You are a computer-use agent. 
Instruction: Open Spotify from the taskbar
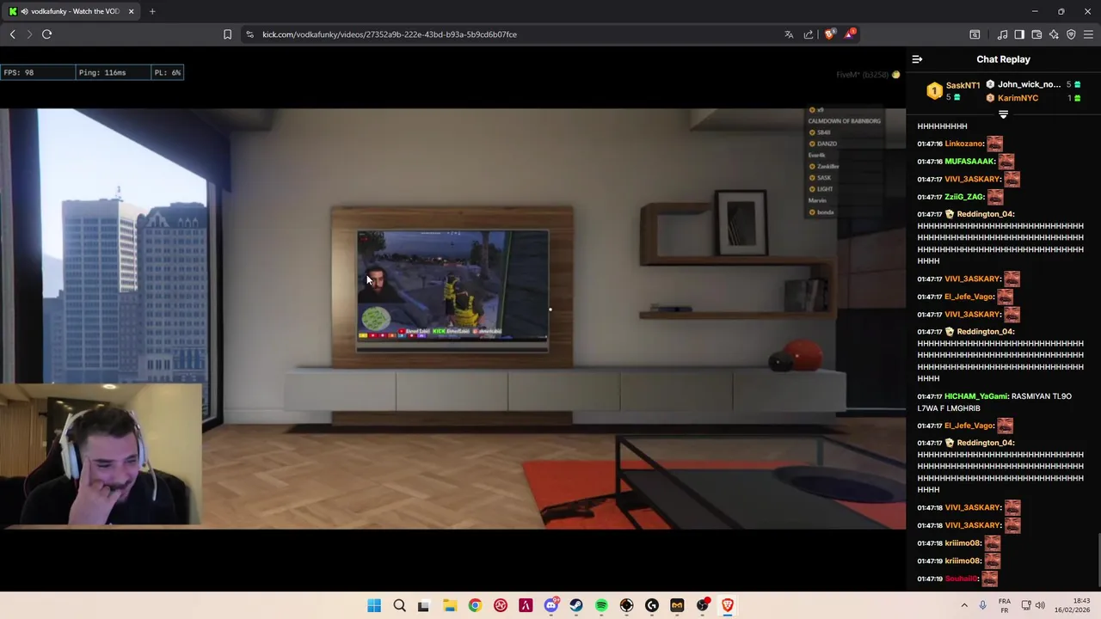(x=601, y=605)
